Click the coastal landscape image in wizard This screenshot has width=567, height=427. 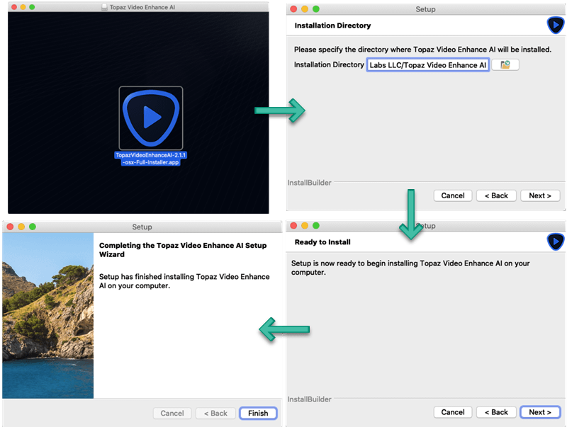tap(47, 315)
